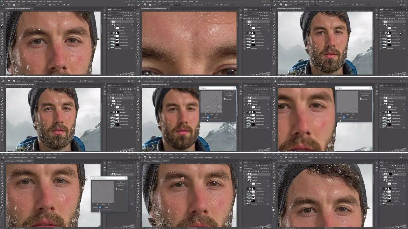The image size is (408, 229).
Task: Open Fenster menu in the Gaußscher Weichzeichner frame
Action: coord(55,154)
